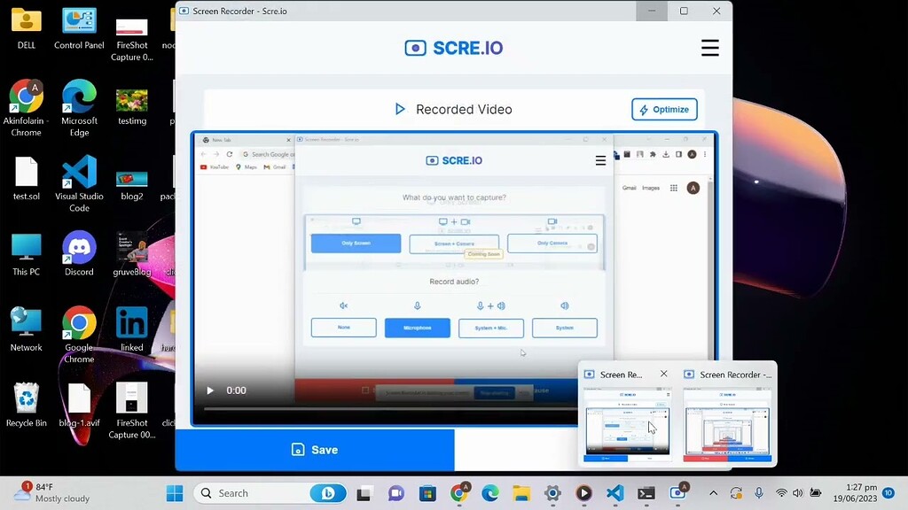Expand the hidden system tray icons
The height and width of the screenshot is (510, 908).
tap(713, 493)
